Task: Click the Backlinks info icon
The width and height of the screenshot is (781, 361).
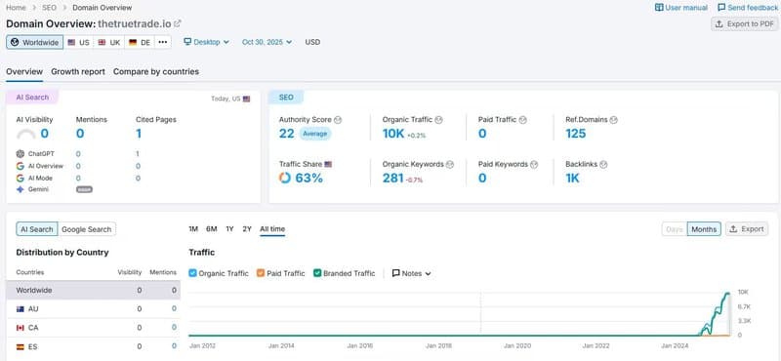Action: (x=604, y=164)
